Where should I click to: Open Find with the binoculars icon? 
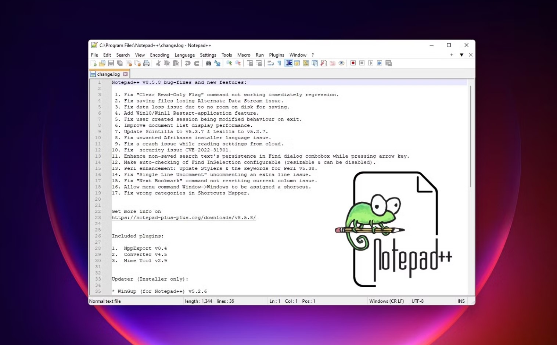tap(208, 63)
